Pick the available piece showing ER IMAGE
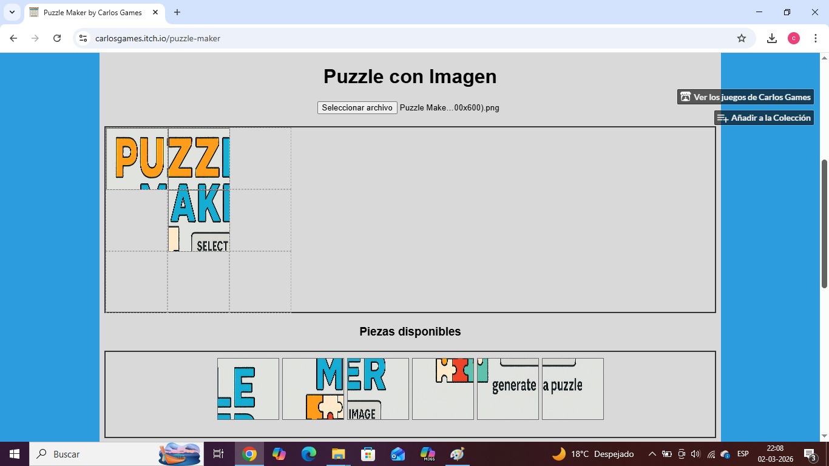 click(x=378, y=389)
